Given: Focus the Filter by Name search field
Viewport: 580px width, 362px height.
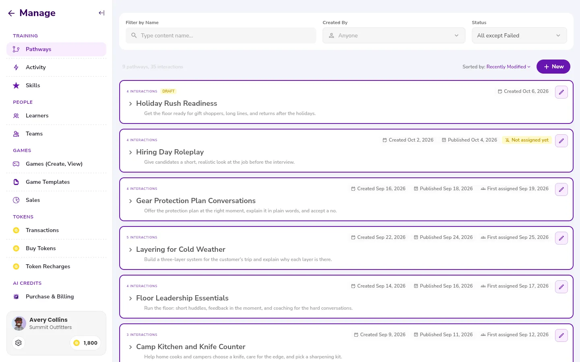Looking at the screenshot, I should point(221,35).
